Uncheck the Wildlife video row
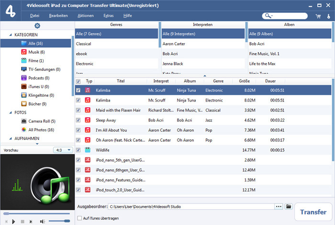Viewport: 335px width, 225px height. click(x=78, y=150)
